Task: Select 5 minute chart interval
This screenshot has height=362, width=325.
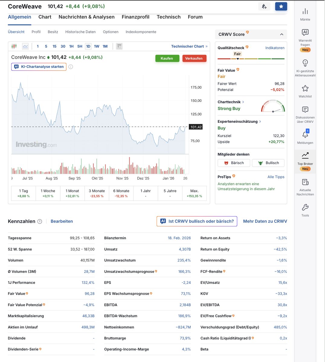Action: coord(46,46)
